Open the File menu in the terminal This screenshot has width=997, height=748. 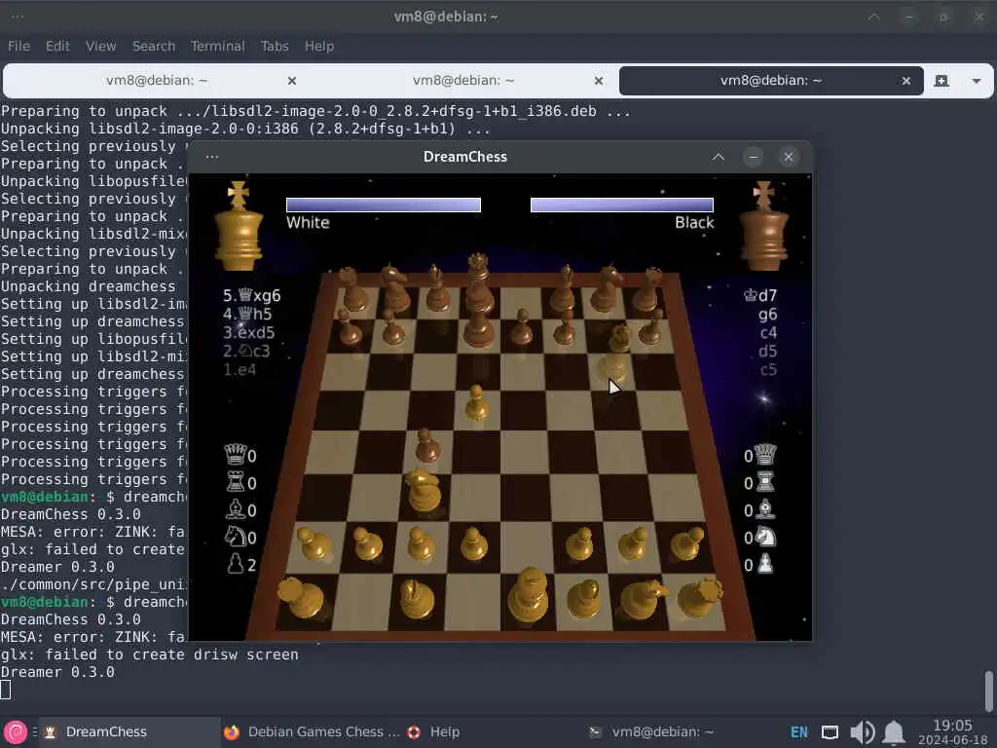click(x=18, y=46)
